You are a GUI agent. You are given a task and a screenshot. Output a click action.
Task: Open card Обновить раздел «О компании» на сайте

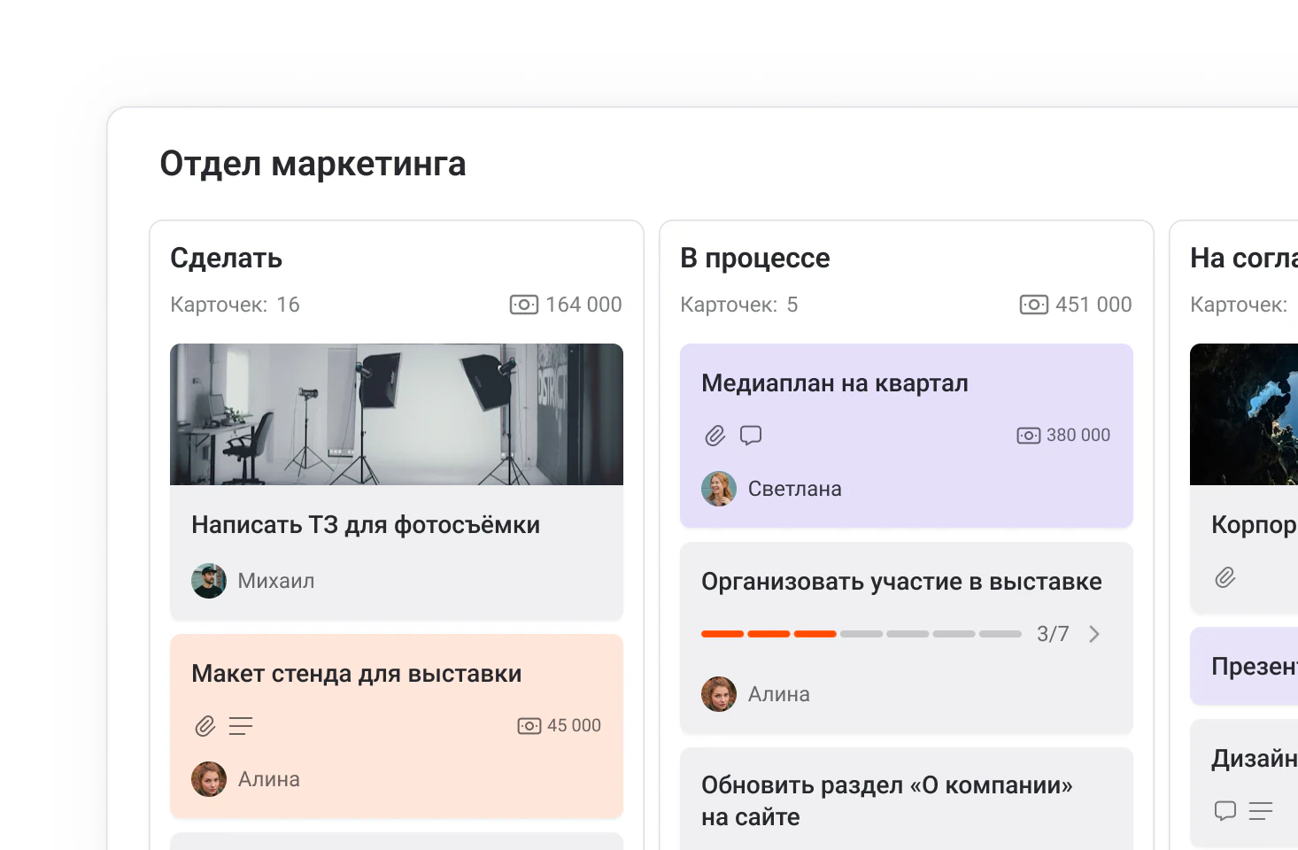(907, 799)
